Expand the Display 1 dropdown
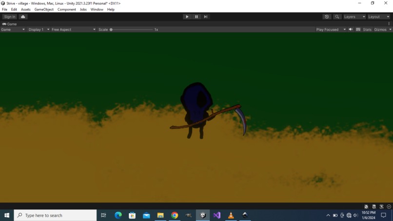The image size is (393, 221). [x=39, y=30]
